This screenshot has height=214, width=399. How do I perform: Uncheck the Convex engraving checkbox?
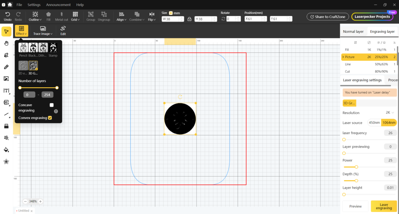[x=50, y=118]
